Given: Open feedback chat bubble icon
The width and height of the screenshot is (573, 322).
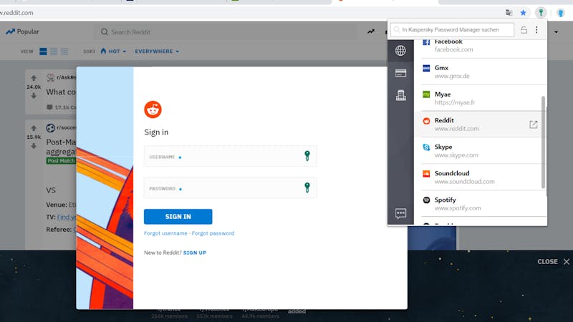Looking at the screenshot, I should (x=400, y=213).
